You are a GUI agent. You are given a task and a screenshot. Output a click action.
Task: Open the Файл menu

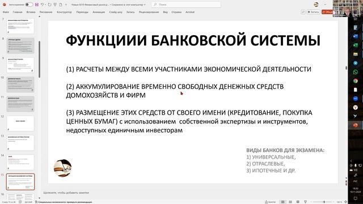pyautogui.click(x=6, y=12)
